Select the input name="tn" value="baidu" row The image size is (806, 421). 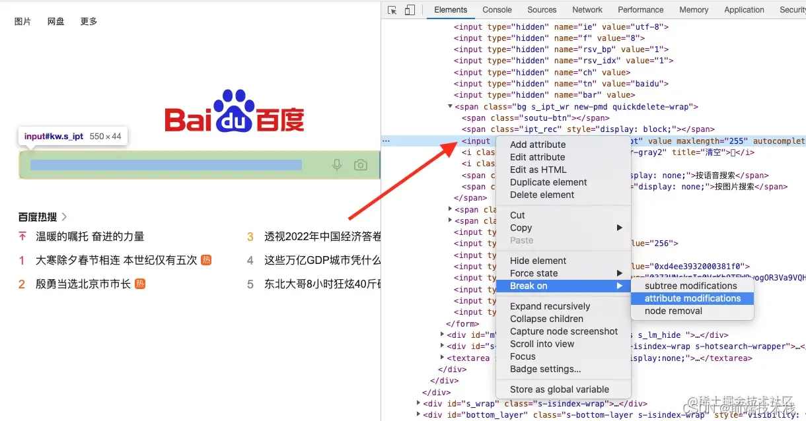coord(562,84)
